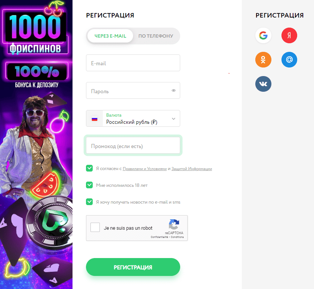Viewport: 314px width, 289px height.
Task: Expand the currency dropdown chevron
Action: pyautogui.click(x=173, y=119)
